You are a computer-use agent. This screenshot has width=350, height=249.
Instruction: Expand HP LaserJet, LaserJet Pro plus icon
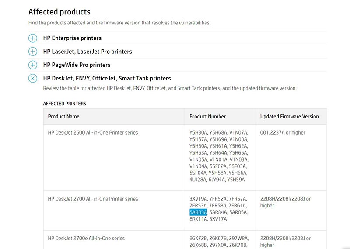point(32,52)
